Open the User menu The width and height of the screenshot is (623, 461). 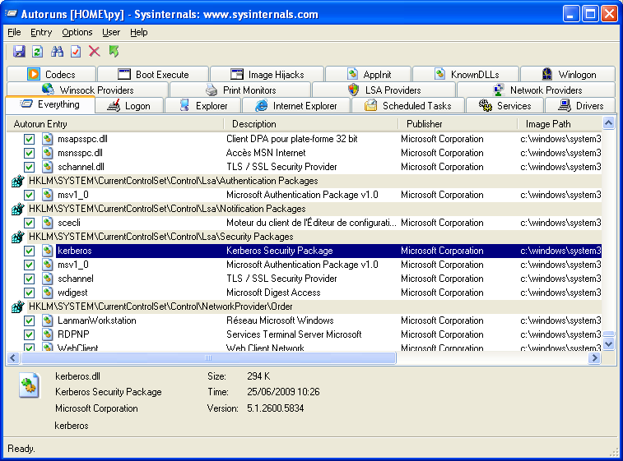click(x=111, y=32)
